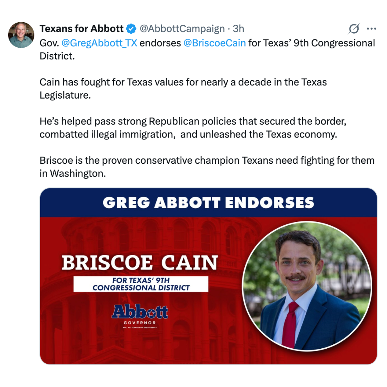The height and width of the screenshot is (387, 387).
Task: Click the word District in the first paragraph
Action: click(x=57, y=56)
